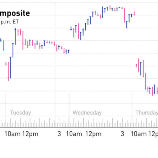Click the Wednesday day label
The width and height of the screenshot is (158, 158).
coord(87,113)
